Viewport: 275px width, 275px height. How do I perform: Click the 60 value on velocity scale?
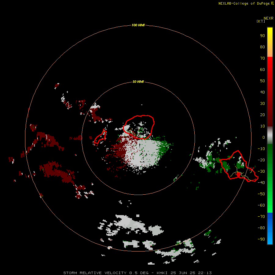[x=262, y=70]
